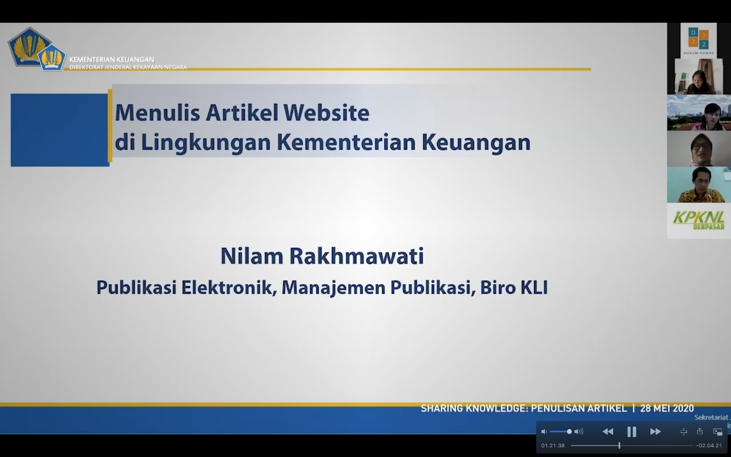Click presenter name Nilam Rakhmawati
Image resolution: width=731 pixels, height=457 pixels.
click(322, 256)
